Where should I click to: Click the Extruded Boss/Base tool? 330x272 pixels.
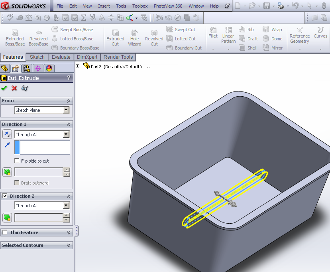(x=15, y=38)
